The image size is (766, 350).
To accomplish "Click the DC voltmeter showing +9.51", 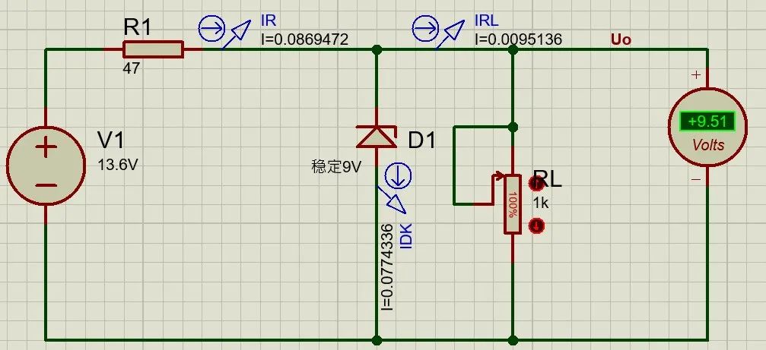I will tap(708, 128).
